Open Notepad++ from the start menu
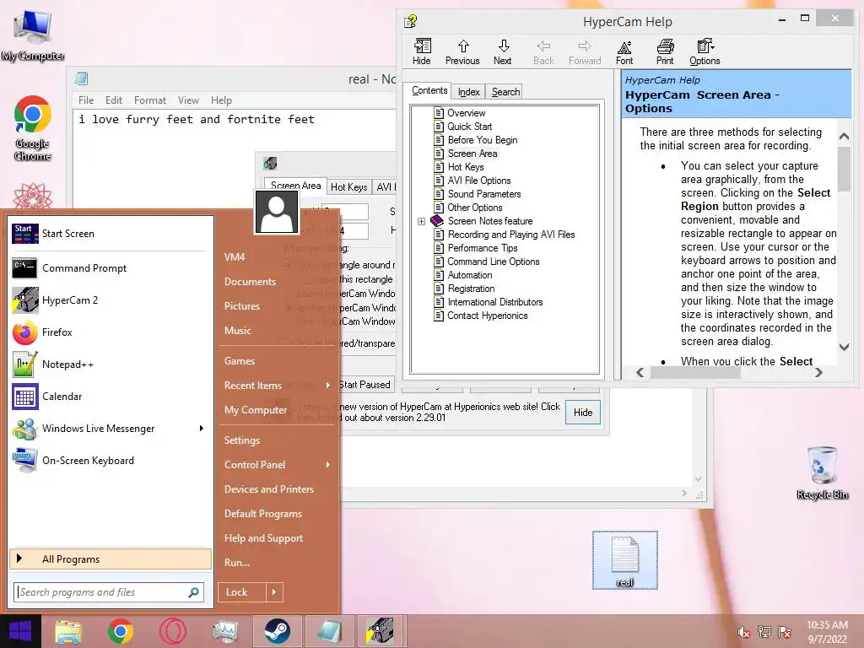 coord(109,364)
